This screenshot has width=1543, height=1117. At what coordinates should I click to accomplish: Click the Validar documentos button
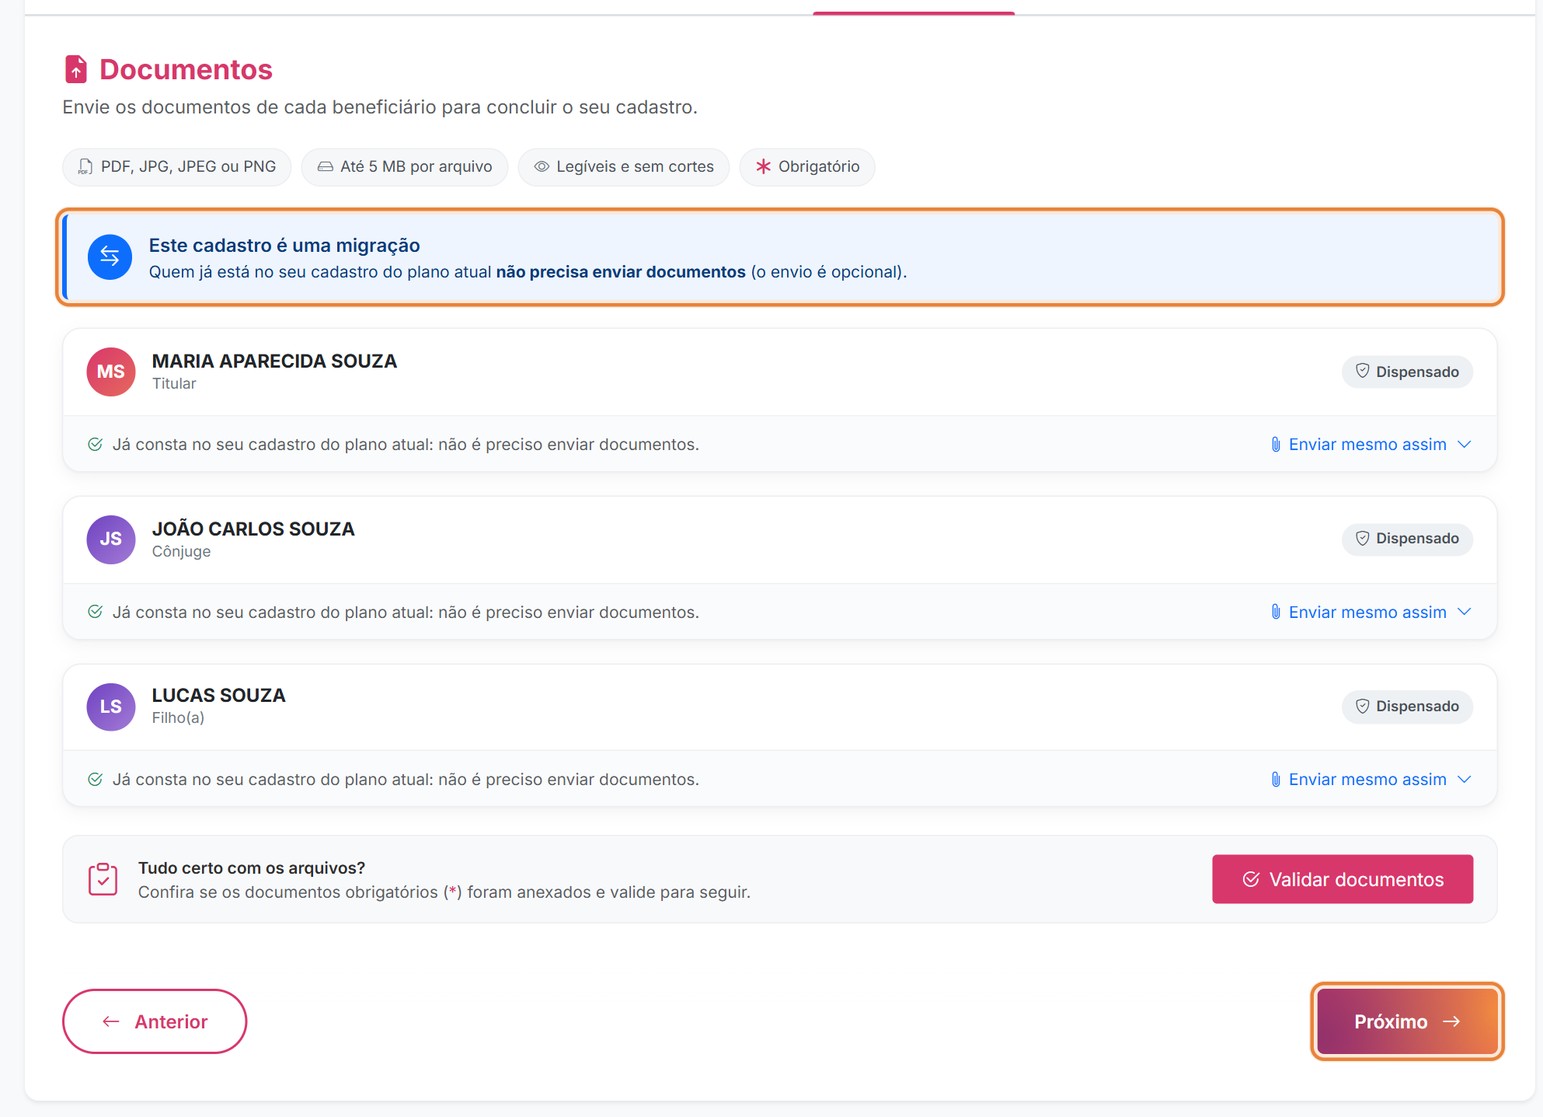[x=1343, y=879]
